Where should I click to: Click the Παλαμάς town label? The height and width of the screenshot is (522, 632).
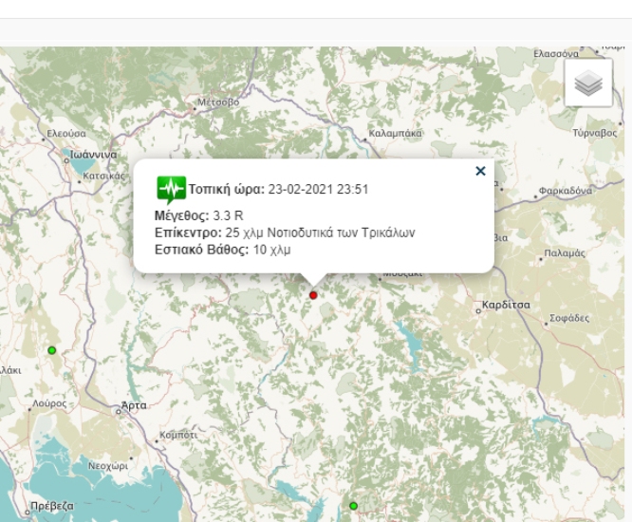click(567, 253)
